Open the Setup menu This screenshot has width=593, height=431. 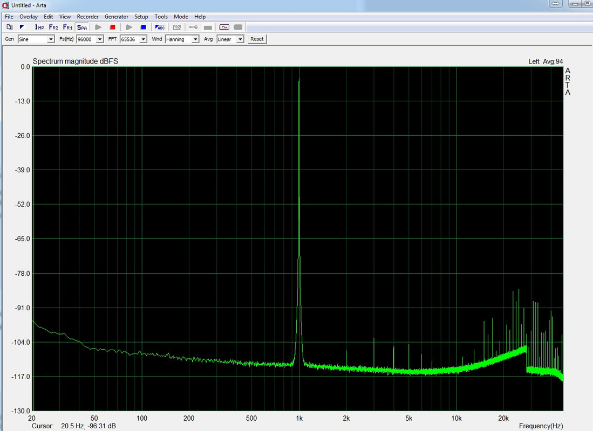coord(141,17)
